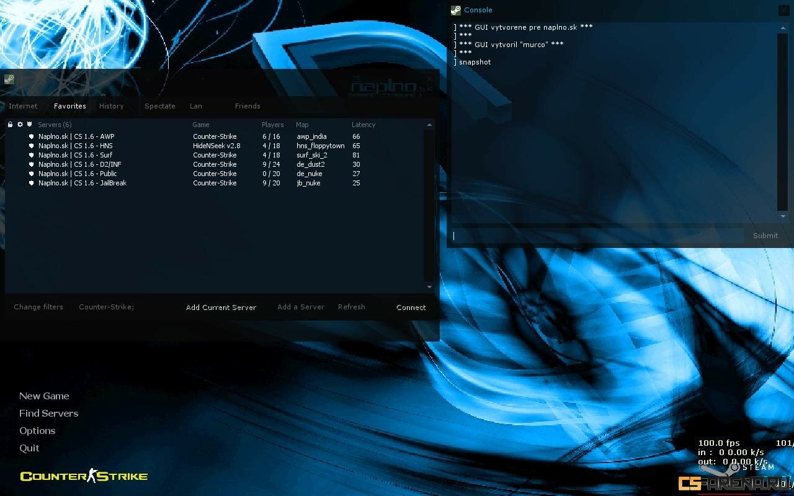Click the VAC secure shield column icon

[29, 125]
